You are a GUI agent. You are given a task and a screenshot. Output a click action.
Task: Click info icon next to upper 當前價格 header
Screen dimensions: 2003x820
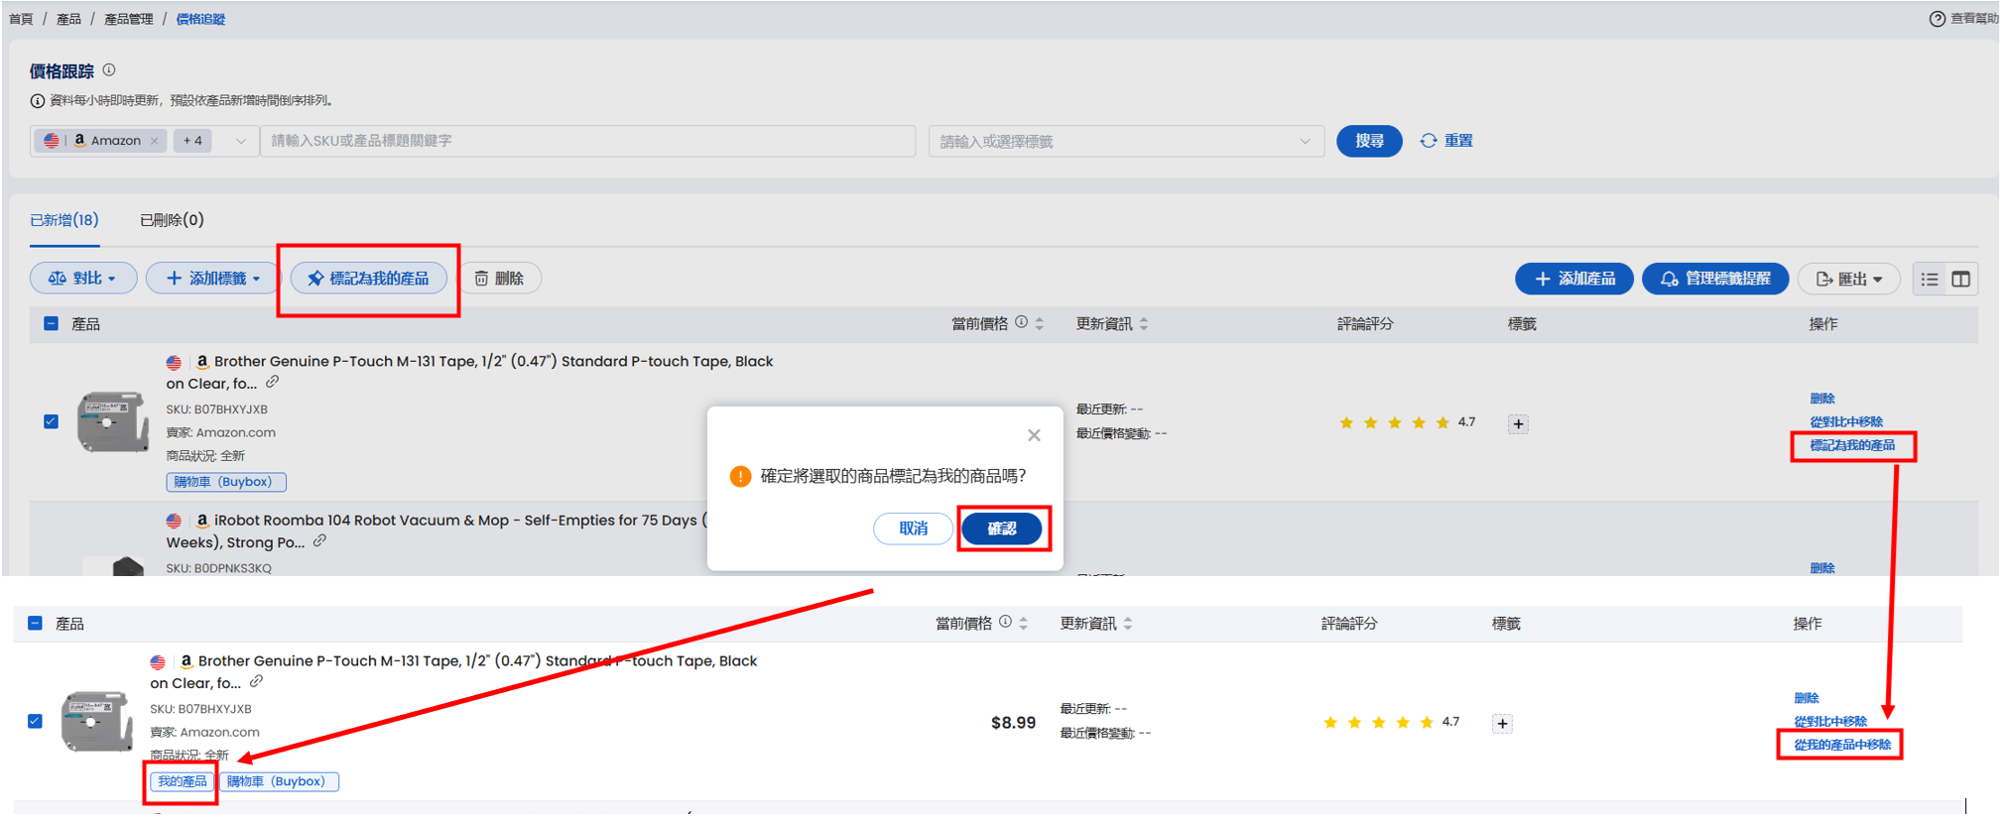(x=1021, y=322)
